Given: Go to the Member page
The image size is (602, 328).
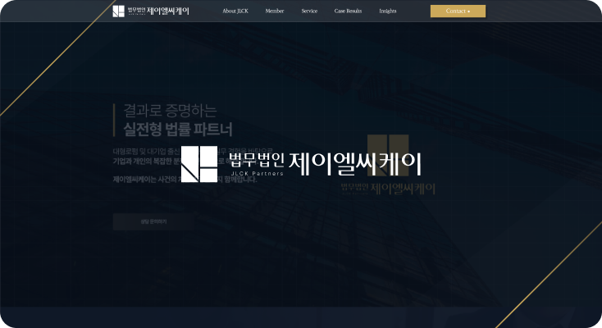Looking at the screenshot, I should click(275, 11).
